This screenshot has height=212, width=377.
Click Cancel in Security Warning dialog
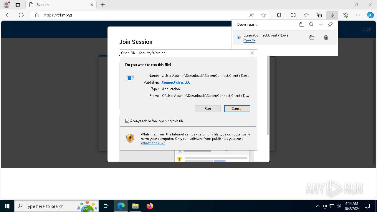pyautogui.click(x=237, y=109)
